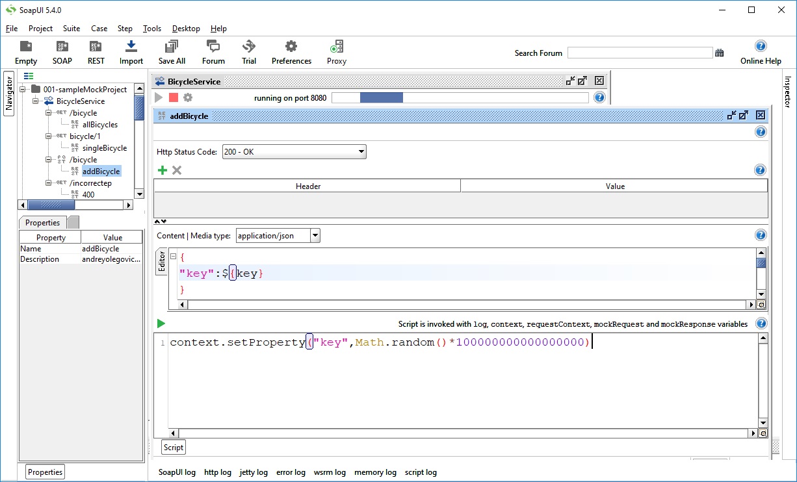This screenshot has height=482, width=797.
Task: Select the 400 response tree item
Action: (x=88, y=194)
